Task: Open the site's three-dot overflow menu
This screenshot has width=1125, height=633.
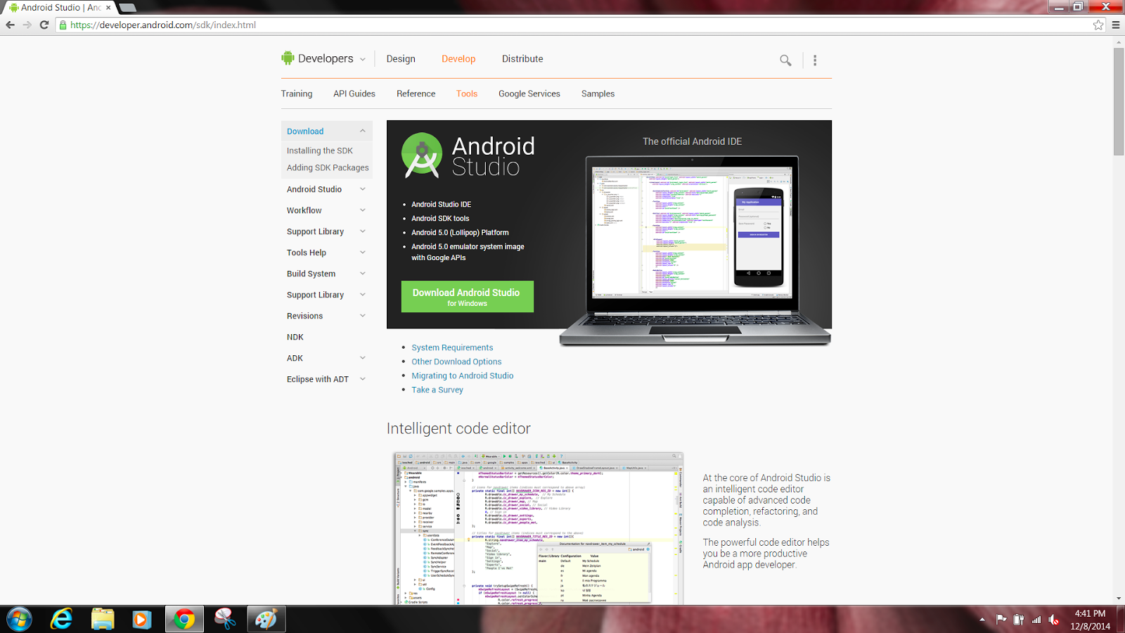Action: [815, 60]
